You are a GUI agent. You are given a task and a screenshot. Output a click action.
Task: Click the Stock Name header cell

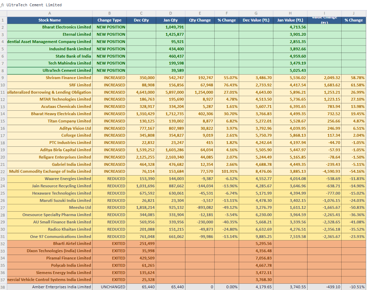coord(50,20)
